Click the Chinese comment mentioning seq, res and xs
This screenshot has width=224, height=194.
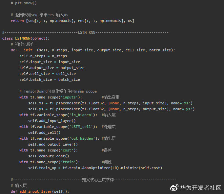click(x=39, y=15)
